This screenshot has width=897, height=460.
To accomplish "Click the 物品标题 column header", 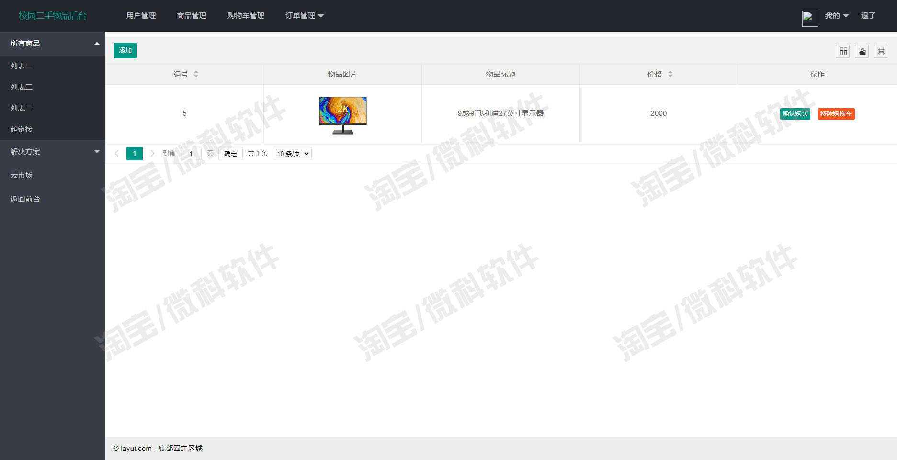I will [500, 74].
